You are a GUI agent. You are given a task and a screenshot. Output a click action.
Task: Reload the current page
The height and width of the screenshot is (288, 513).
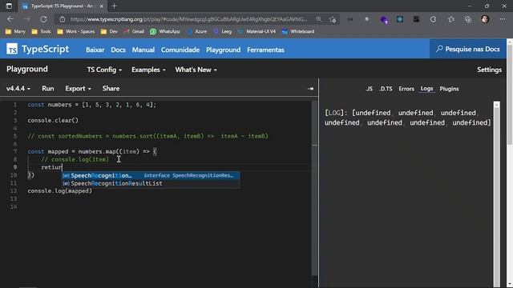tap(43, 19)
